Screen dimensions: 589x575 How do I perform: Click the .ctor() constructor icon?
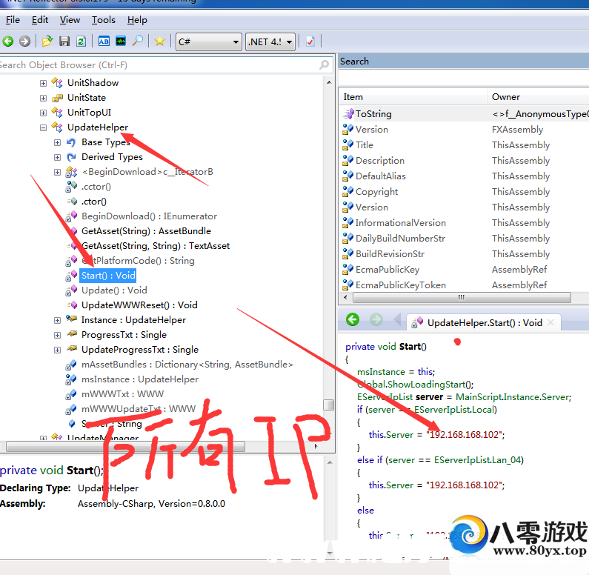tap(72, 202)
